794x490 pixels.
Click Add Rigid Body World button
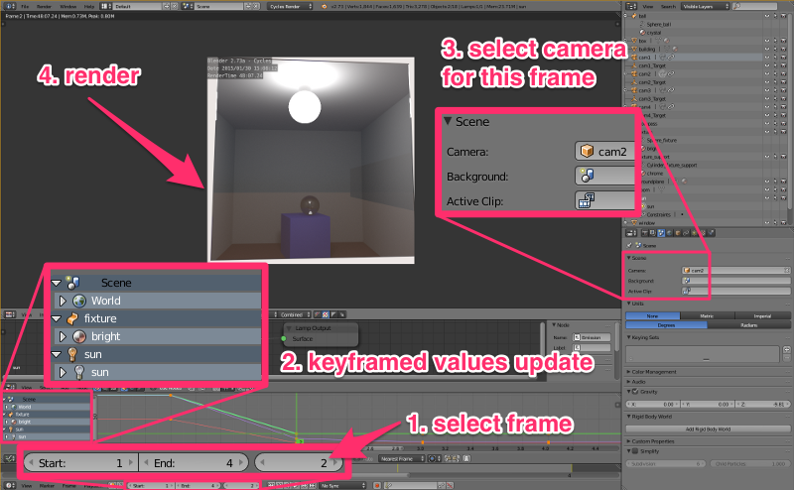point(708,429)
